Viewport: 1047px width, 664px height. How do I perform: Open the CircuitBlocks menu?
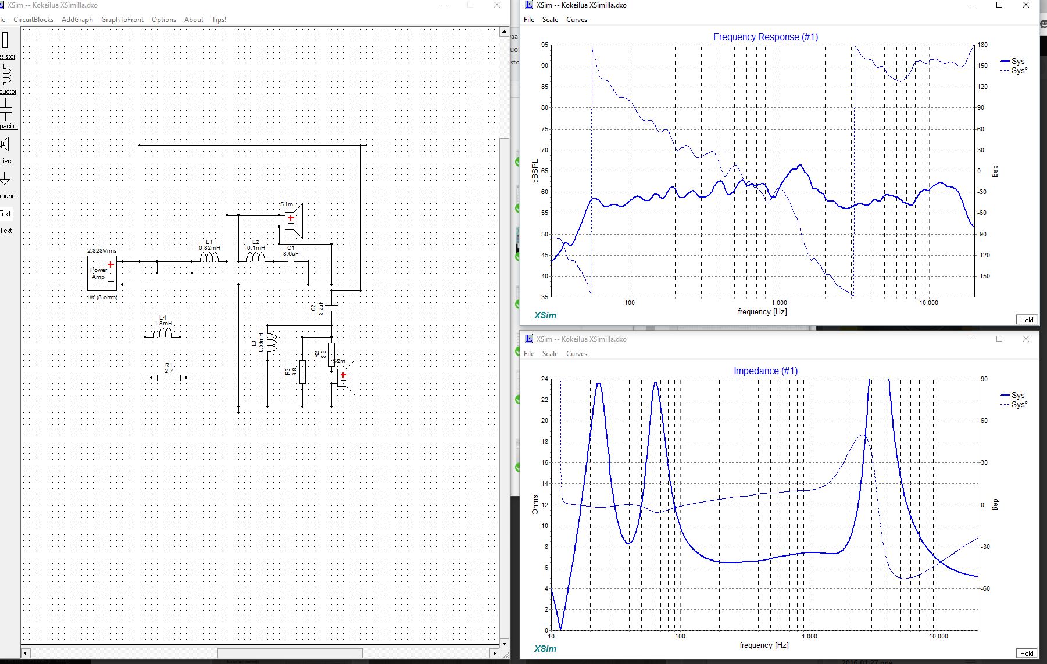click(33, 19)
